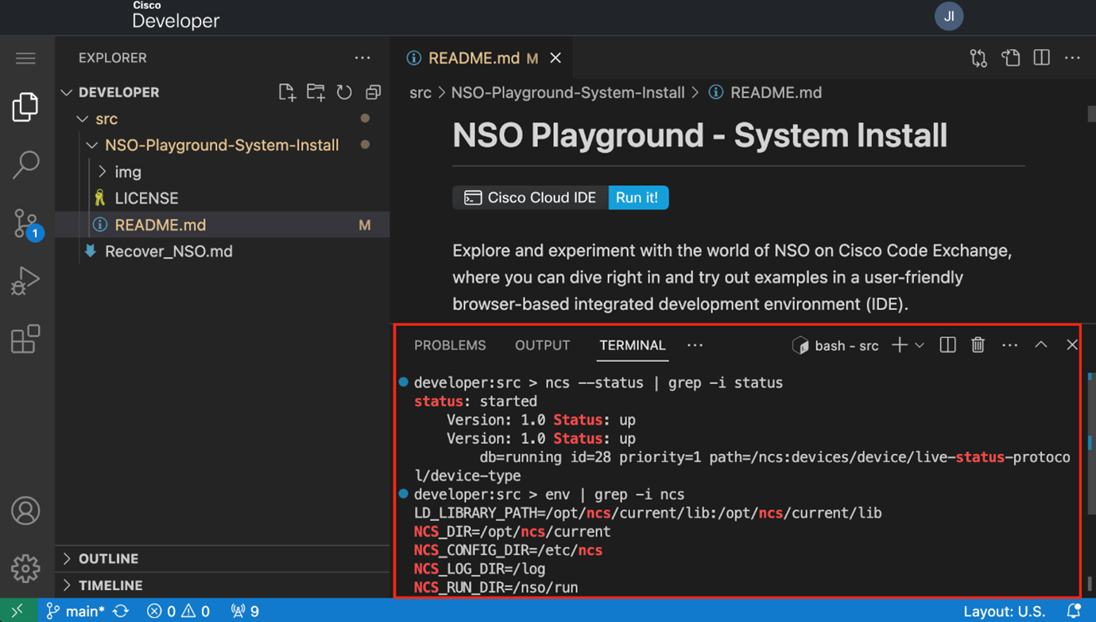Screen dimensions: 1096x622
Task: Switch to the PROBLEMS tab
Action: 449,345
